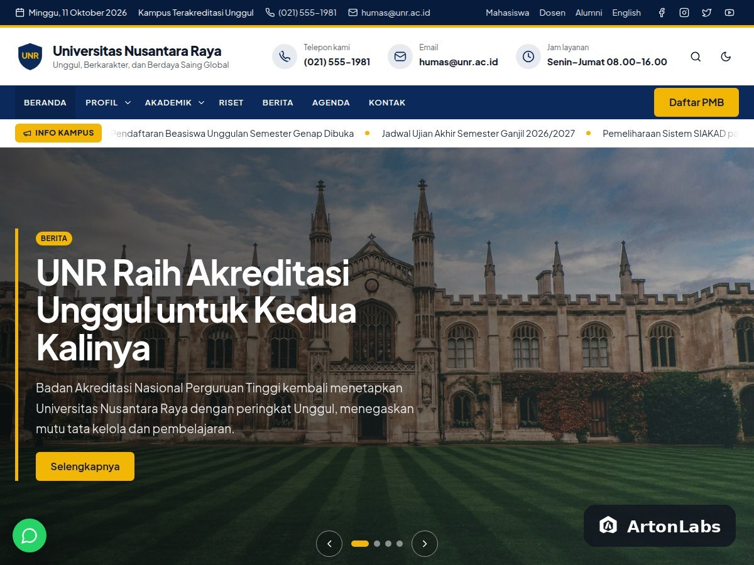Open the Beranda menu item
The height and width of the screenshot is (565, 754).
click(45, 102)
